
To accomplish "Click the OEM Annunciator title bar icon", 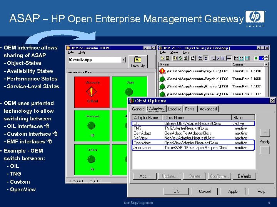I will pyautogui.click(x=68, y=48).
